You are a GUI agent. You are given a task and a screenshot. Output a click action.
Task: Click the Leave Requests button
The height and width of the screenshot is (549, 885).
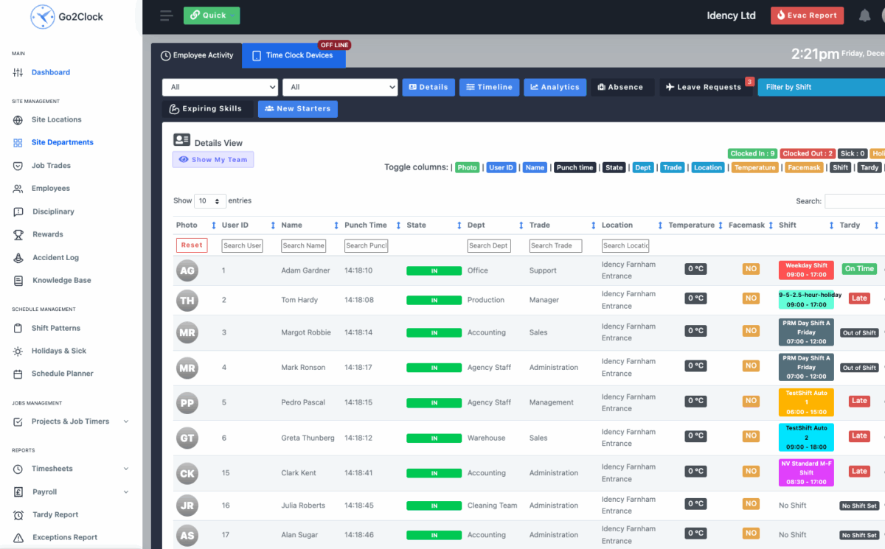pos(705,87)
